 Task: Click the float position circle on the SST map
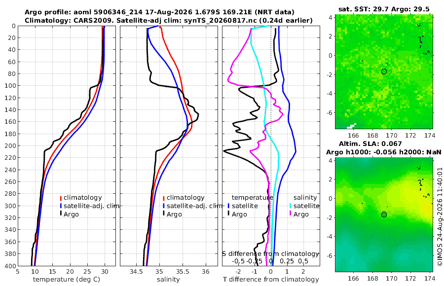[384, 71]
